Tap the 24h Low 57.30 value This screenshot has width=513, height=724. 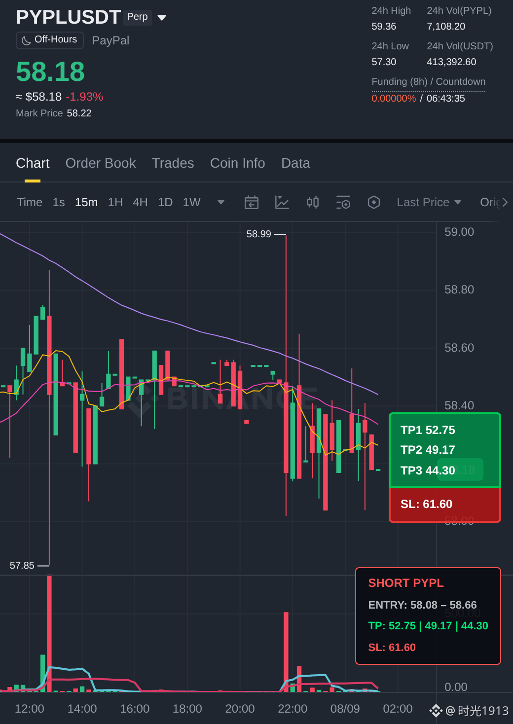(384, 62)
